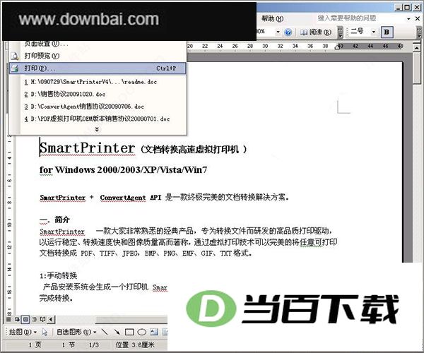Select the Rectangle drawing tool

[x=129, y=332]
